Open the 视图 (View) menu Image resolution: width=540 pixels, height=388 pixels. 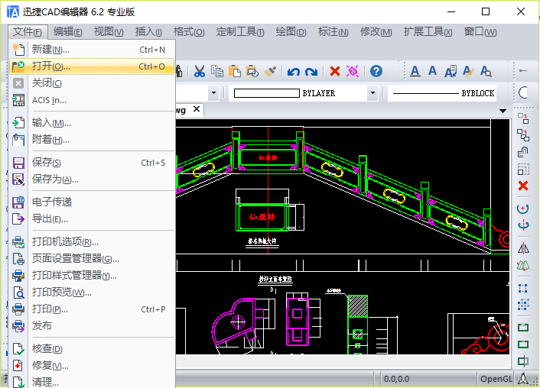[x=109, y=32]
